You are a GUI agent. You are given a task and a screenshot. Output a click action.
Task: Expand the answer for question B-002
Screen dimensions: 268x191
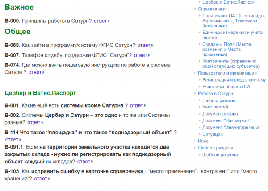click(35, 123)
